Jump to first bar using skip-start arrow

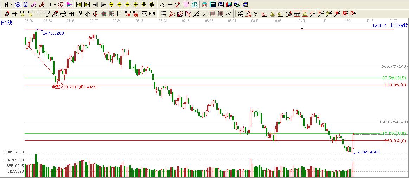79,5
